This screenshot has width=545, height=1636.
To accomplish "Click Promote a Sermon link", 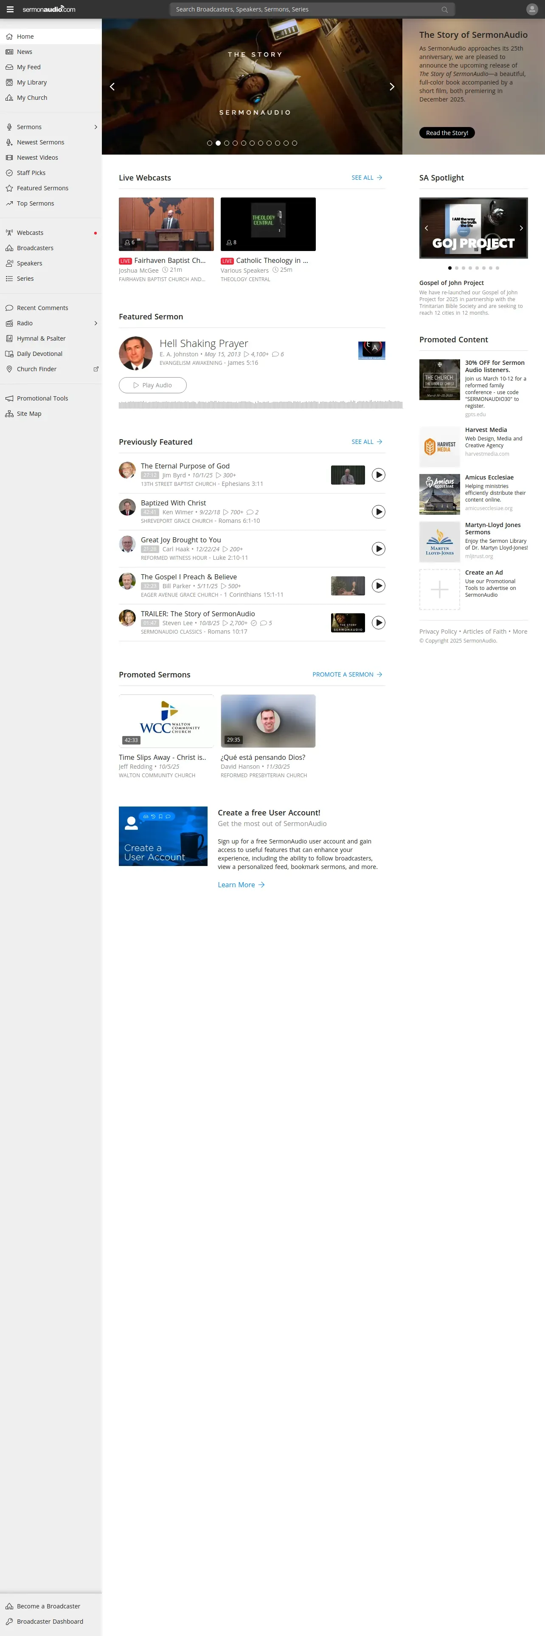I will [347, 674].
